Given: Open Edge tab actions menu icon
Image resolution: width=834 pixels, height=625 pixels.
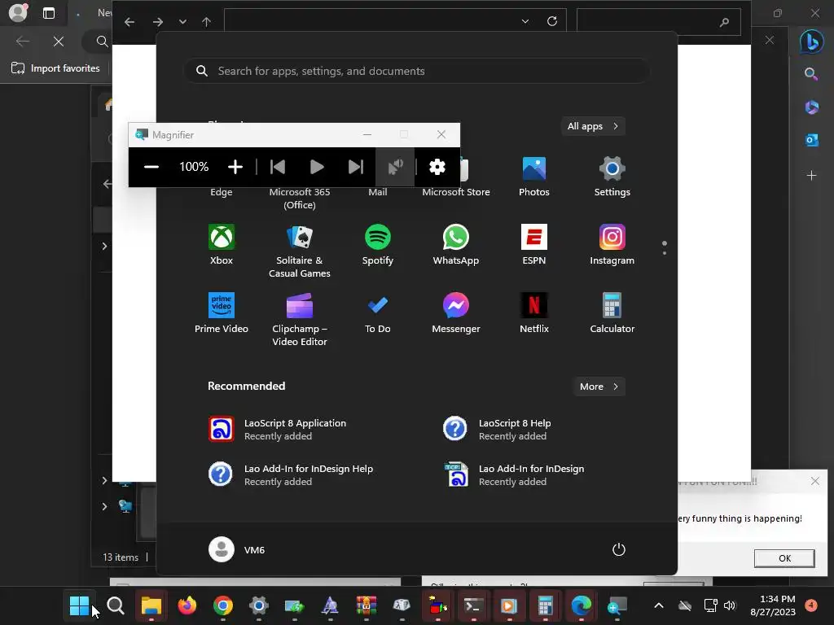Looking at the screenshot, I should (x=48, y=13).
